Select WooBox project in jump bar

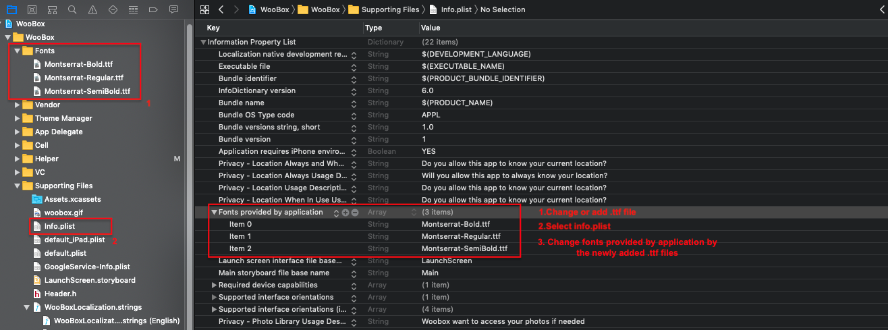click(x=270, y=9)
